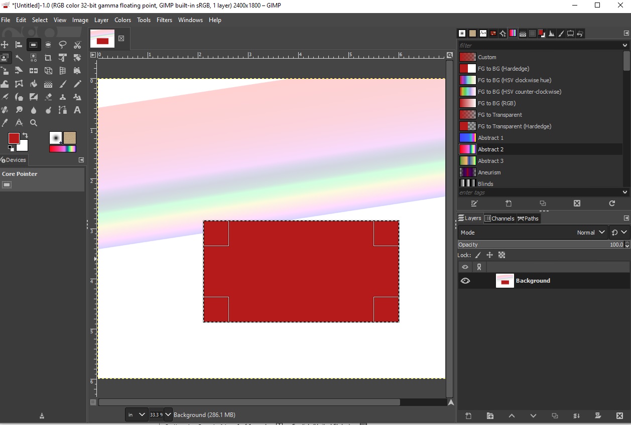Open the Filters menu
The width and height of the screenshot is (631, 425).
[x=164, y=20]
